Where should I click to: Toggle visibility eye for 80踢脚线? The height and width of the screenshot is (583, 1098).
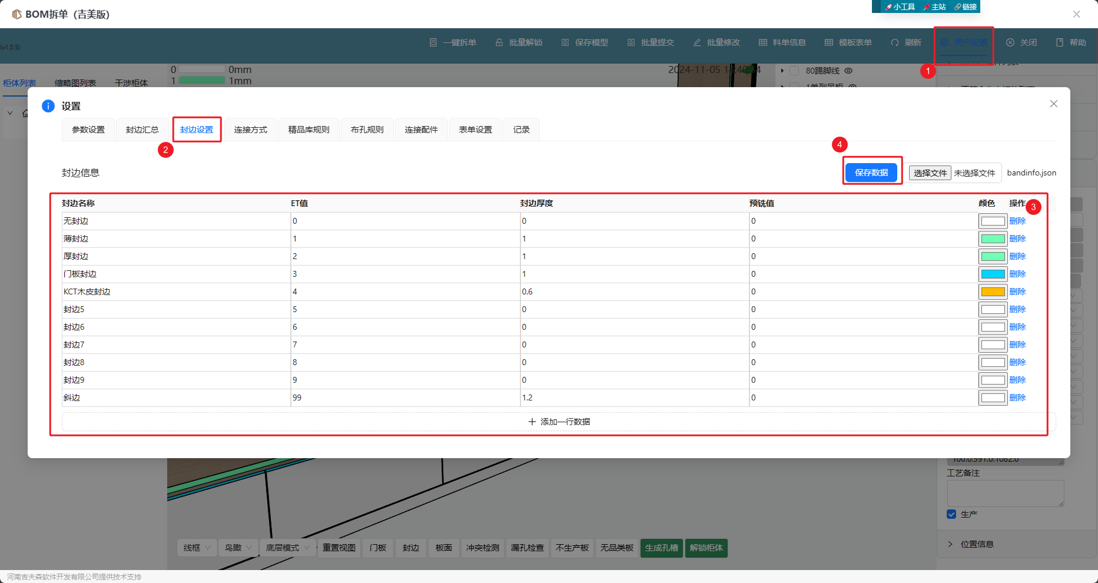(x=848, y=71)
